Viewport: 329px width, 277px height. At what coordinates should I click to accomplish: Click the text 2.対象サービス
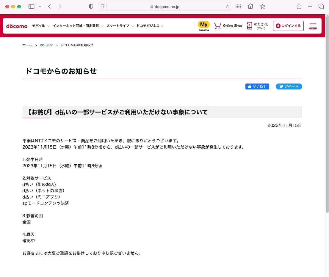click(37, 178)
